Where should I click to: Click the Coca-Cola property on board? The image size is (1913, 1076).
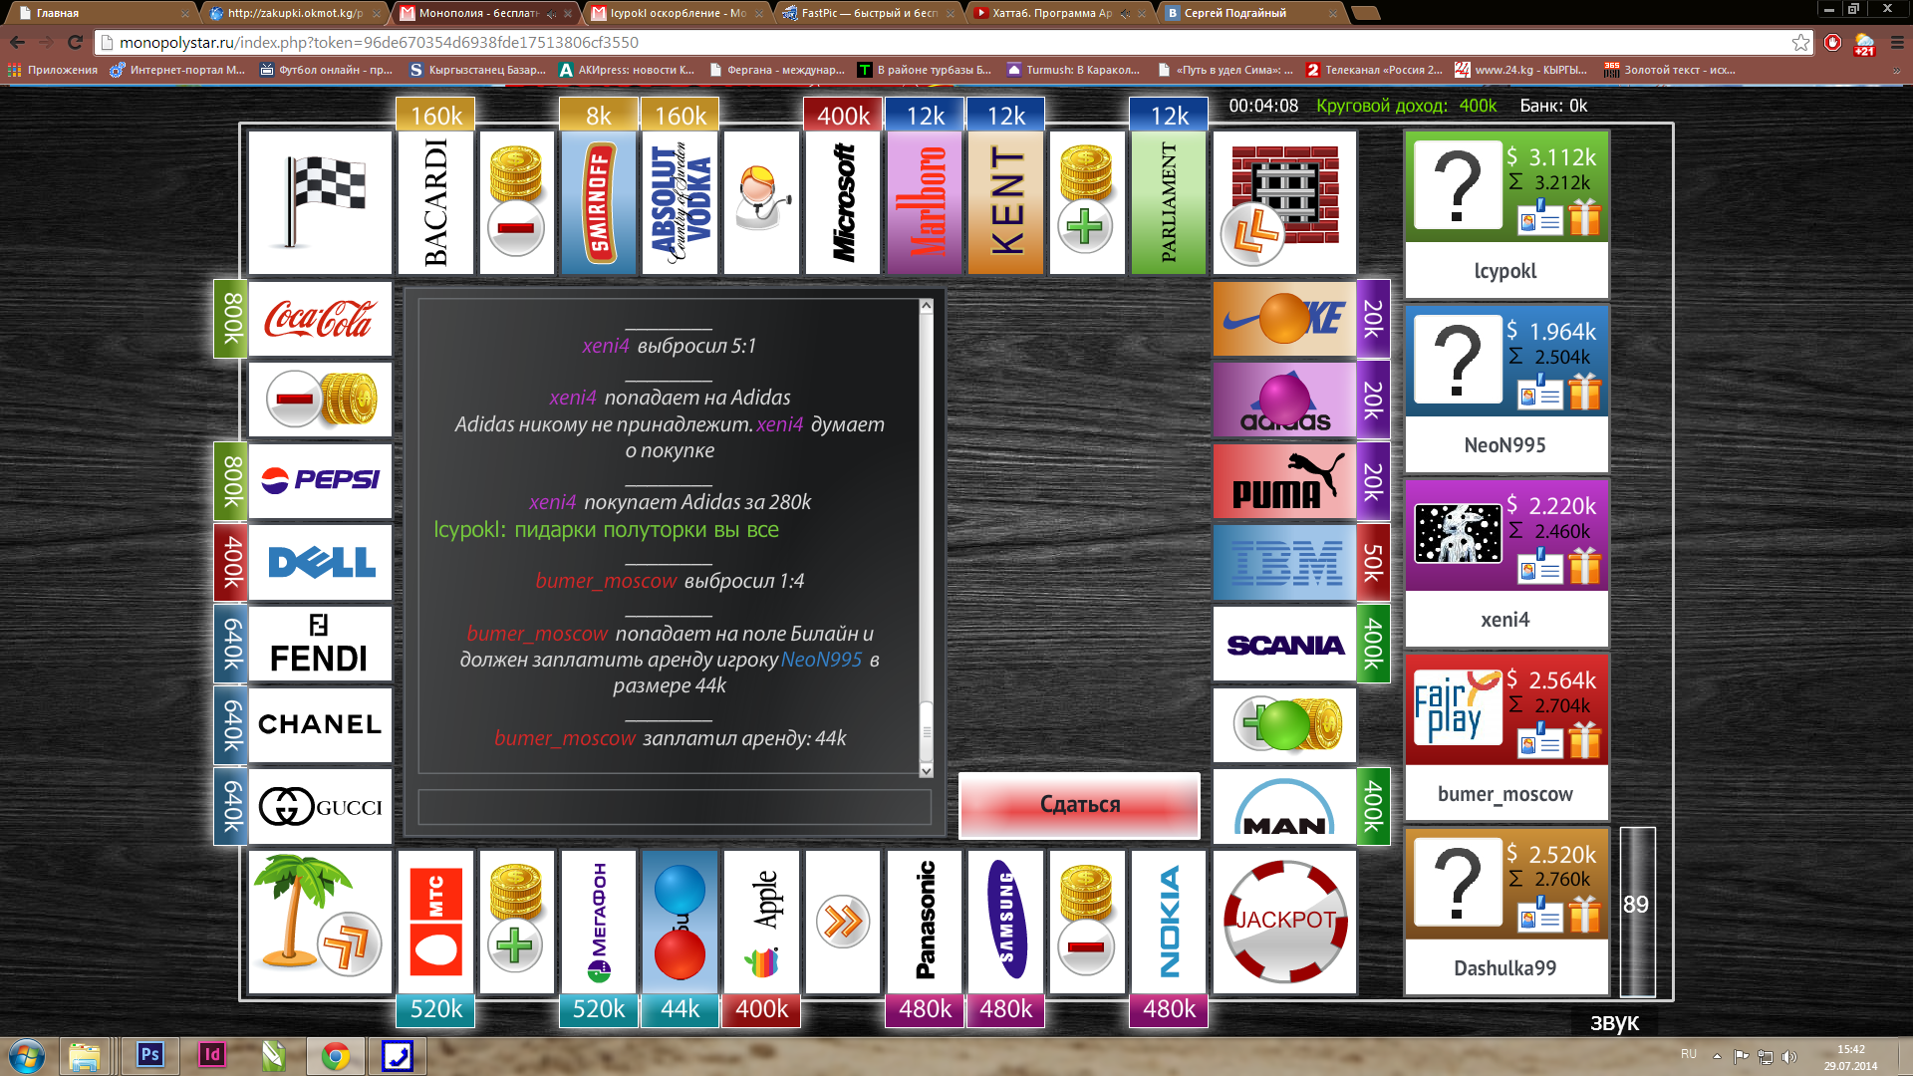tap(321, 318)
